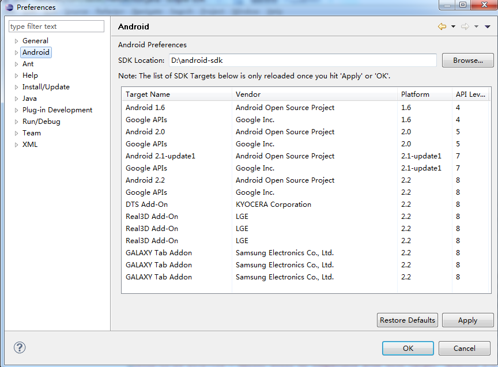This screenshot has width=498, height=367.
Task: Sort by API Level column header
Action: click(x=470, y=94)
